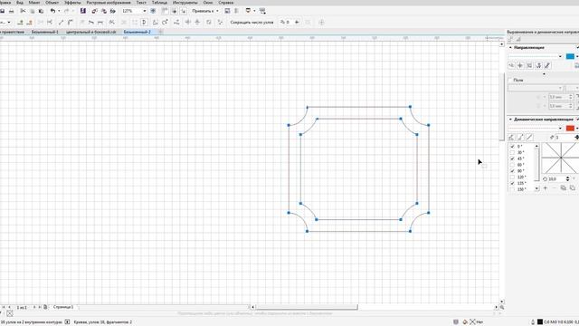
Task: Click the full-screen preview icon beside zoom
Action: 153,11
